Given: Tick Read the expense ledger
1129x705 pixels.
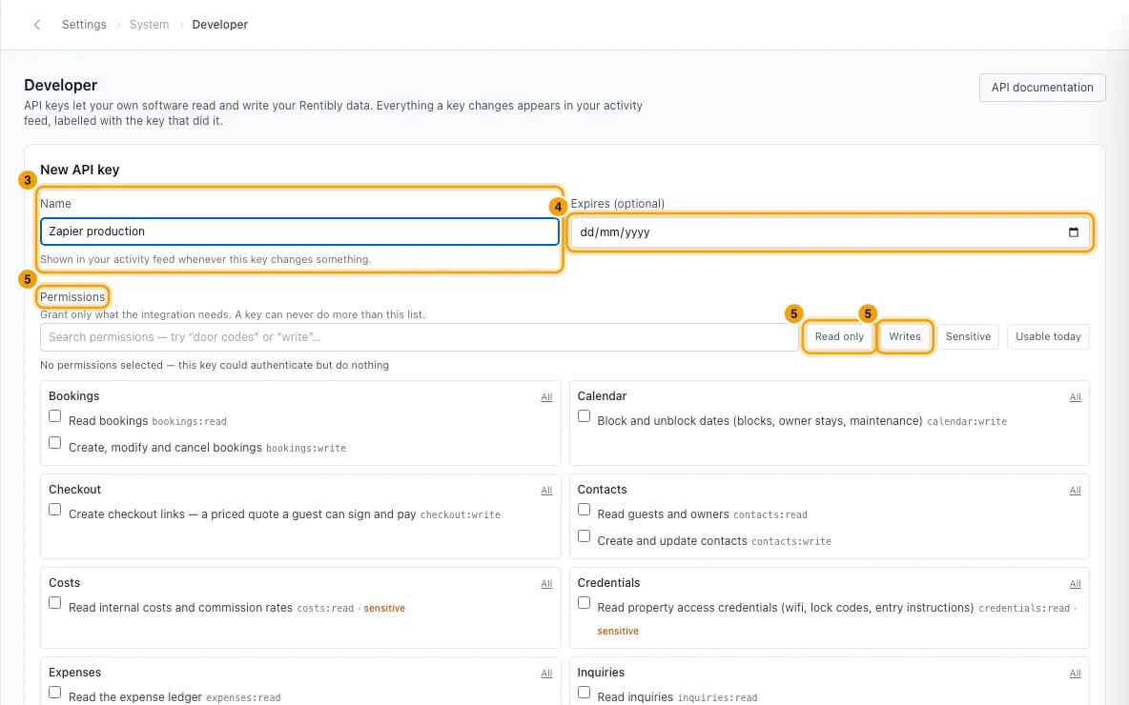Looking at the screenshot, I should coord(54,692).
